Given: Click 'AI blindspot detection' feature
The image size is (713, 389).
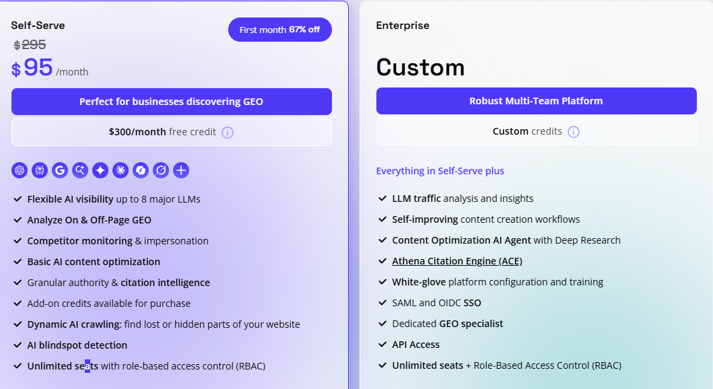Looking at the screenshot, I should click(x=77, y=345).
